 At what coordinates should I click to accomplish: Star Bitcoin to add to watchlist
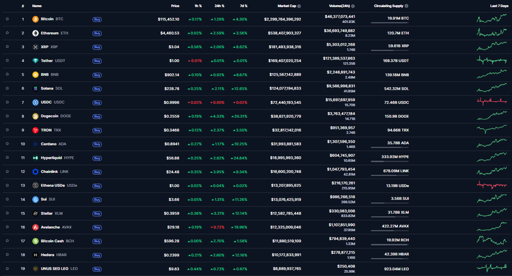tap(7, 19)
